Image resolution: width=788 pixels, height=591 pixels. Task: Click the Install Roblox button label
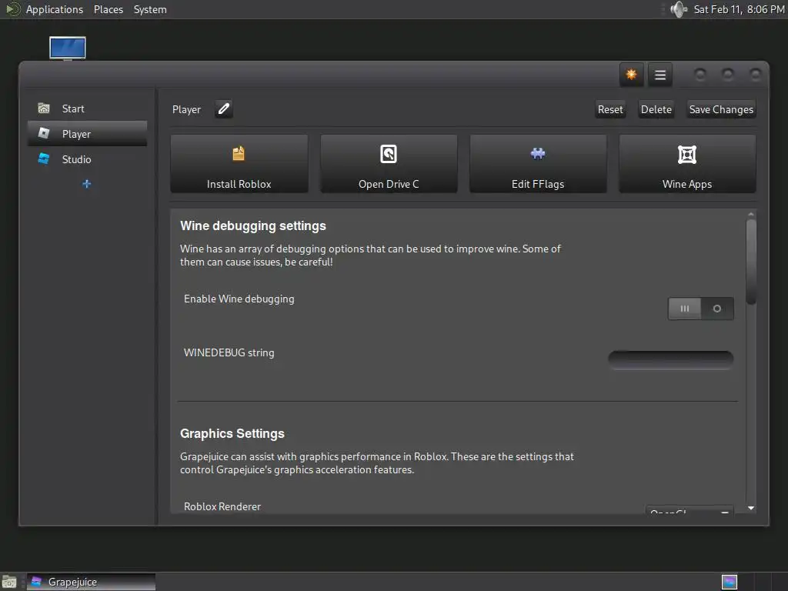pyautogui.click(x=239, y=185)
